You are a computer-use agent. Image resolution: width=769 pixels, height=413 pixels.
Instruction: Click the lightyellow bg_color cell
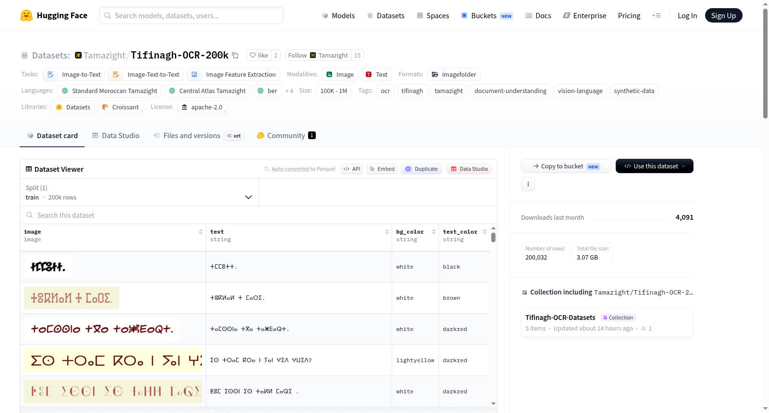pyautogui.click(x=415, y=360)
